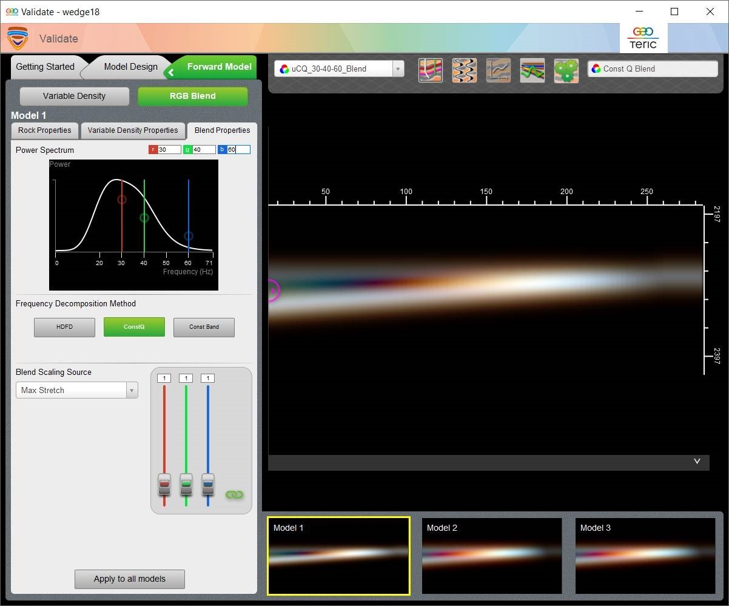Switch to the Rock Properties tab
Image resolution: width=729 pixels, height=606 pixels.
[45, 130]
